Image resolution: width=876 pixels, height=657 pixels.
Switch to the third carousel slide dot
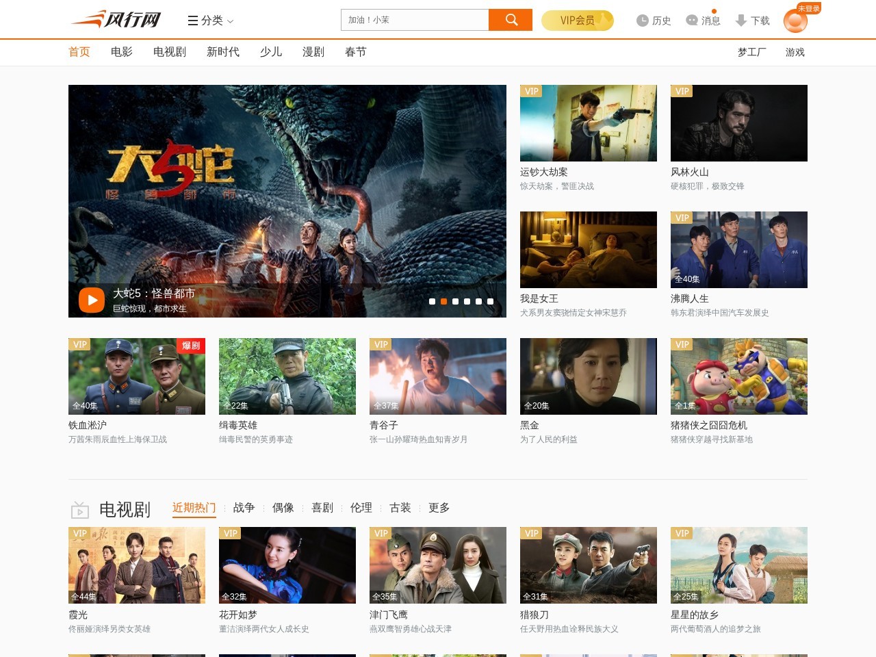click(455, 301)
